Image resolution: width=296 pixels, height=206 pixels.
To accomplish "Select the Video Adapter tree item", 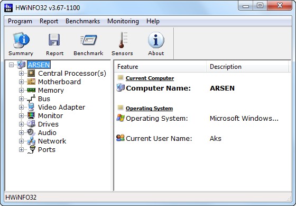I will 61,108.
